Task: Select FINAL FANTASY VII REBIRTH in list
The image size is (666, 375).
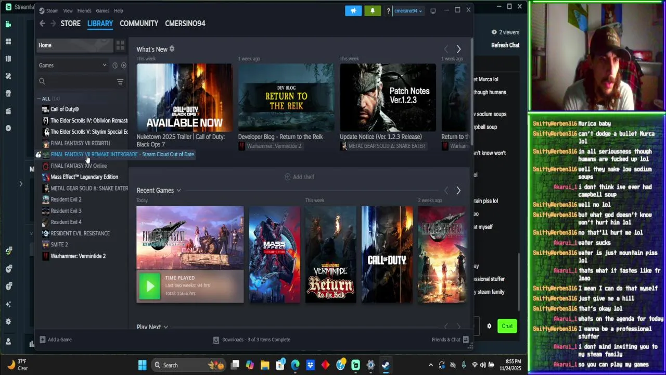Action: 80,143
